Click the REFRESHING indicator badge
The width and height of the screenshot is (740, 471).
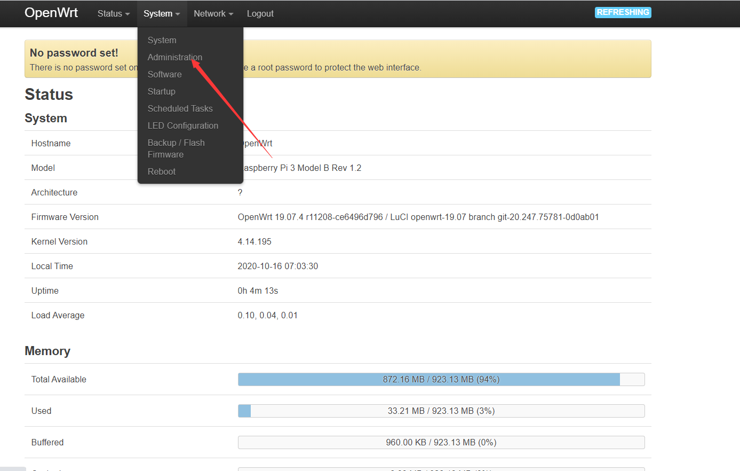coord(623,12)
